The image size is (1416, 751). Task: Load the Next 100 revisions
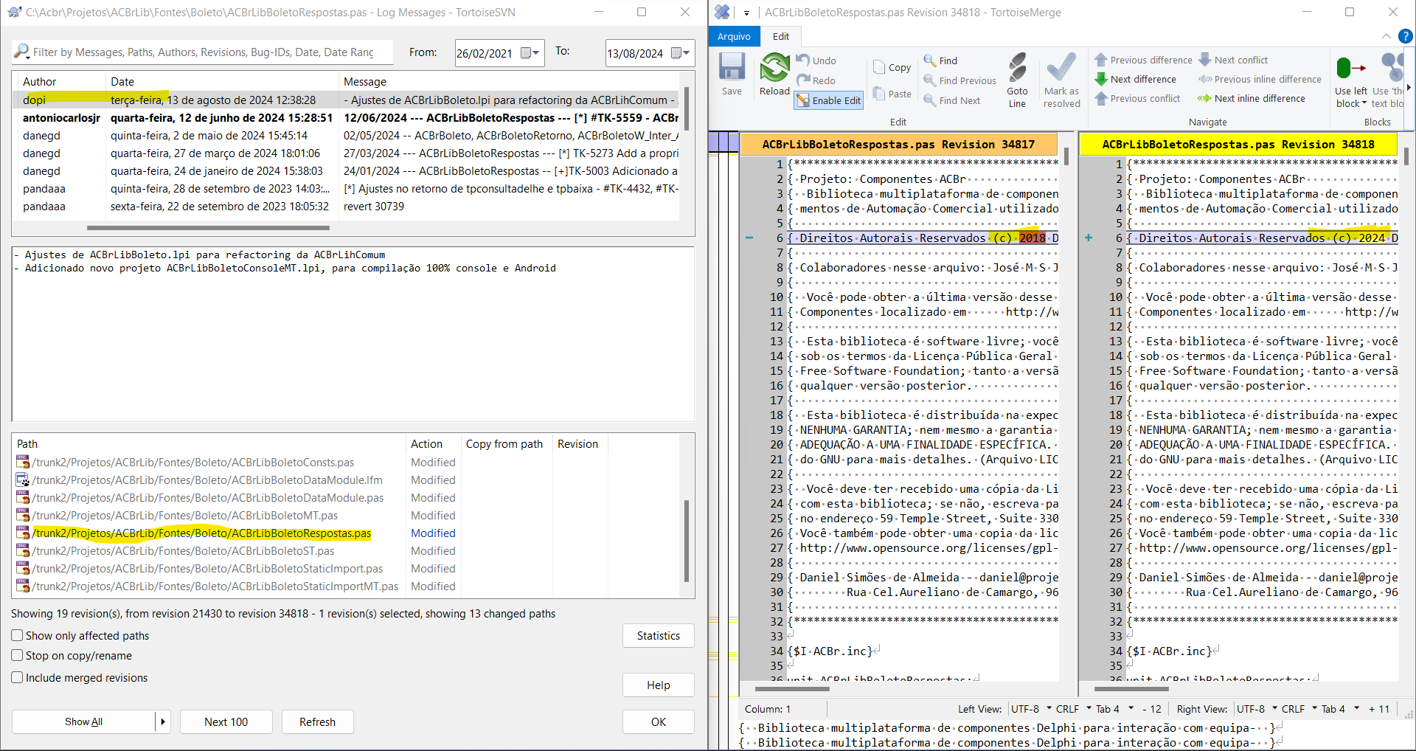[226, 722]
